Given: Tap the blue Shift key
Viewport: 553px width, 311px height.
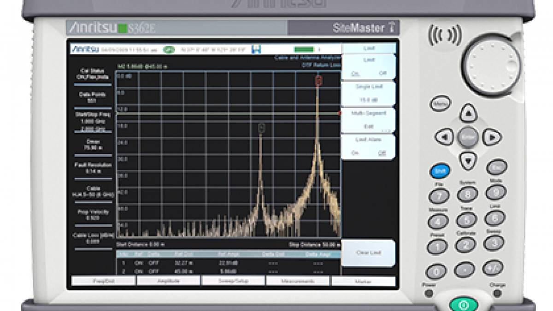Looking at the screenshot, I should tap(440, 171).
